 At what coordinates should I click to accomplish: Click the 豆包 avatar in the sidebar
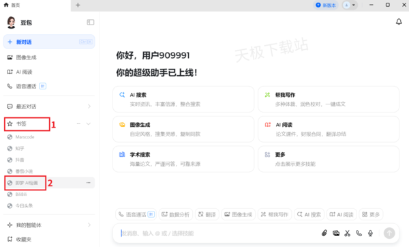click(x=11, y=23)
